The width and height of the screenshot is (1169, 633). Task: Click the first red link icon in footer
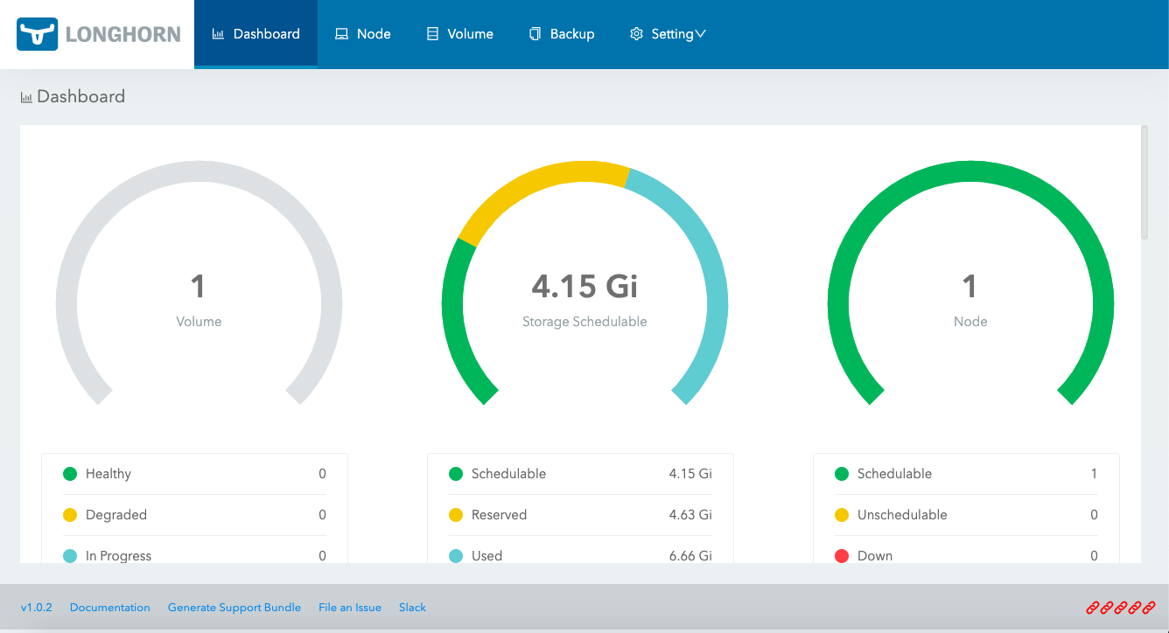point(1093,605)
